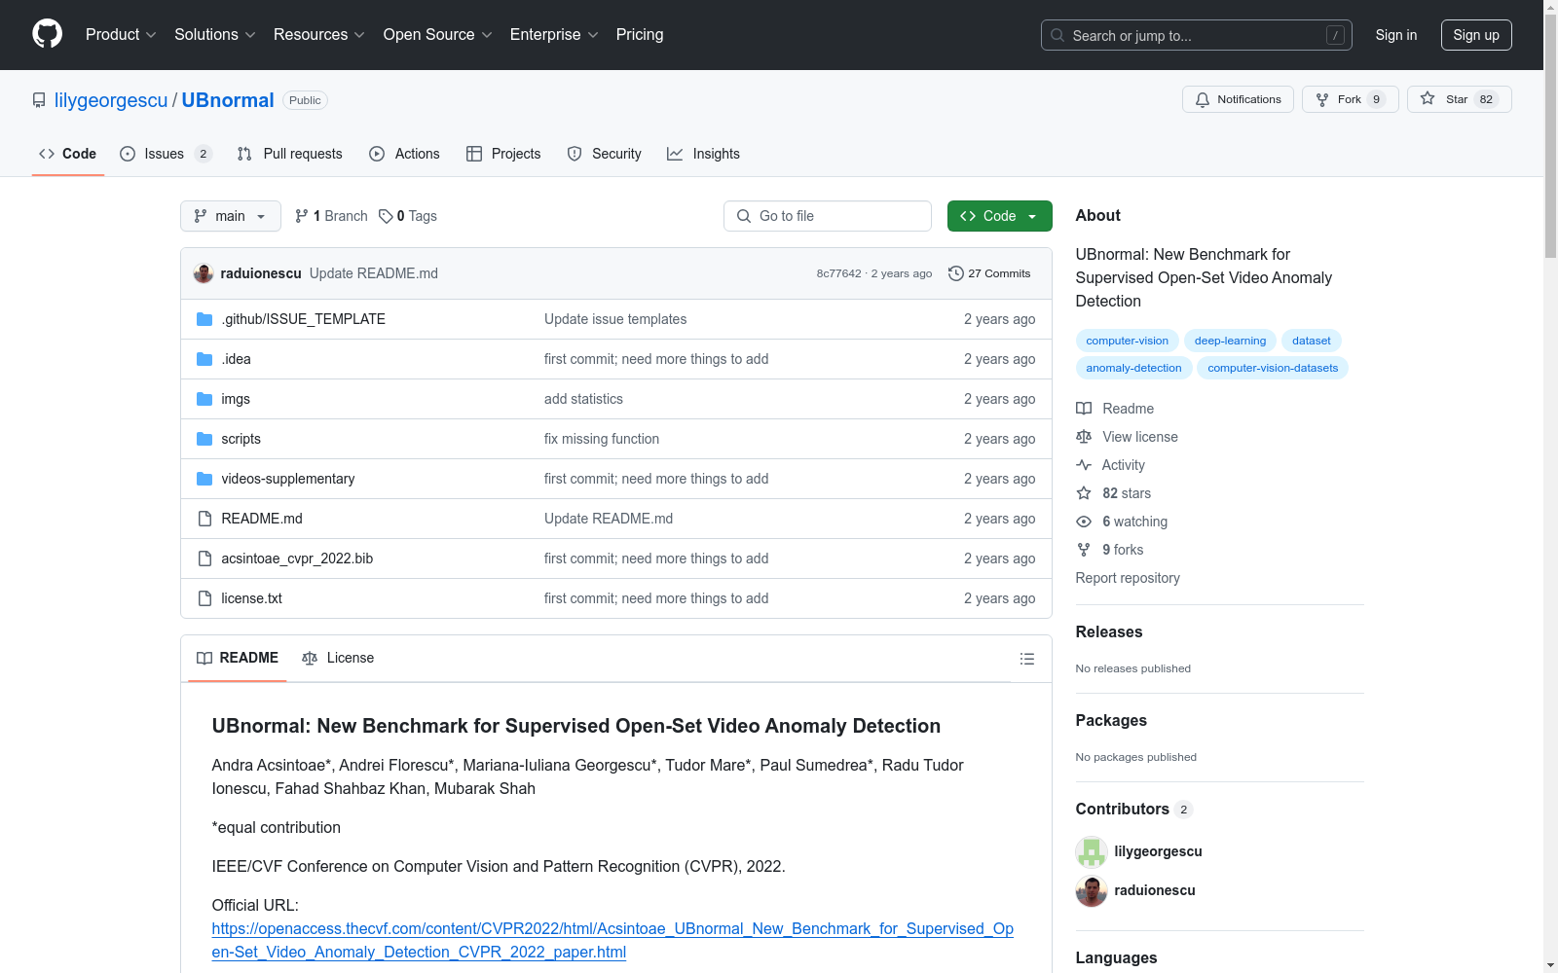Switch to the Pull requests tab

290,154
